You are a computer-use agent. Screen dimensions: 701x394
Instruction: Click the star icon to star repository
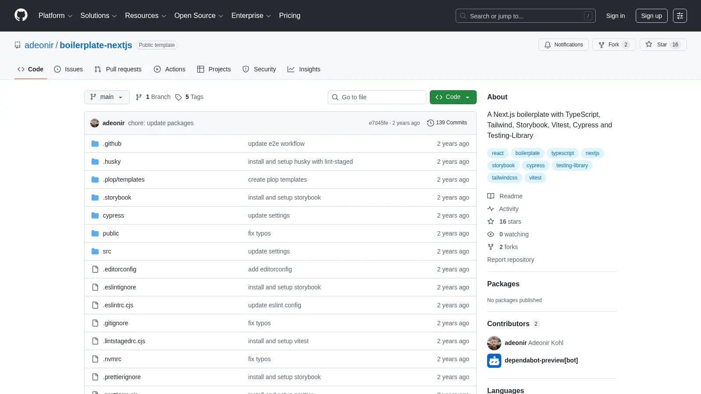pos(649,44)
